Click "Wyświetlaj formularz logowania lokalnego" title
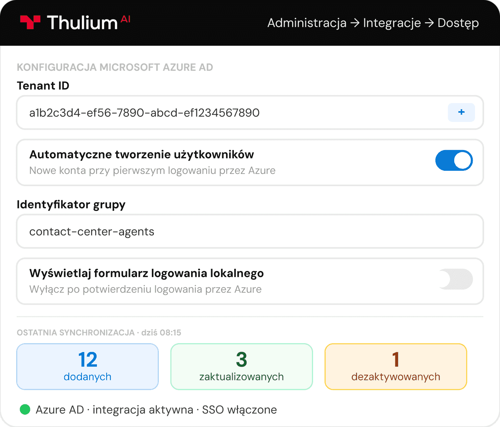This screenshot has width=500, height=427. (147, 273)
